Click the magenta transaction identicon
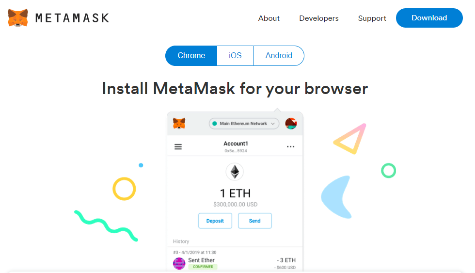This screenshot has height=273, width=475. click(x=179, y=264)
